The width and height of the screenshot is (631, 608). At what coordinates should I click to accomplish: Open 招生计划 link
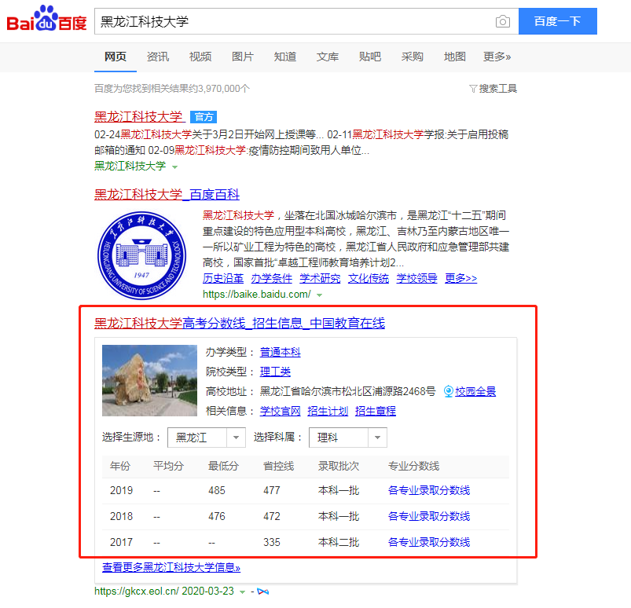(x=328, y=411)
